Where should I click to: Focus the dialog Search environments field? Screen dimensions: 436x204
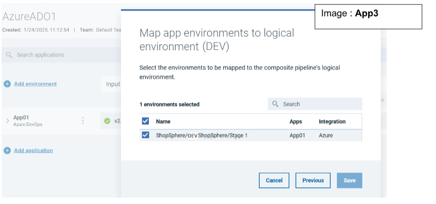(315, 104)
